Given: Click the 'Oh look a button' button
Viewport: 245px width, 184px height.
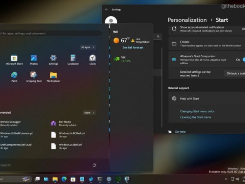Looking at the screenshot, I should 235,73.
